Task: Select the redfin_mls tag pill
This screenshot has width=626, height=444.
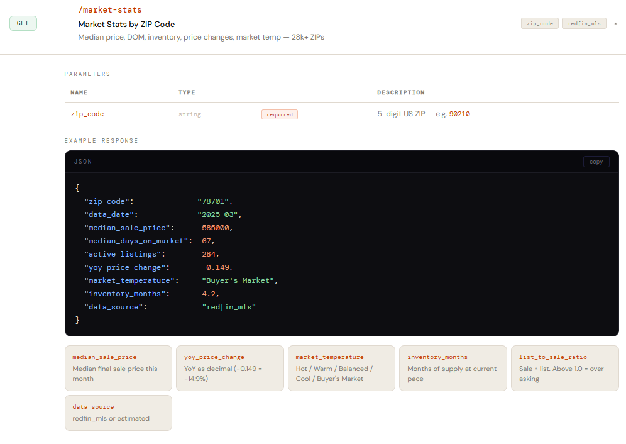Action: pos(584,23)
